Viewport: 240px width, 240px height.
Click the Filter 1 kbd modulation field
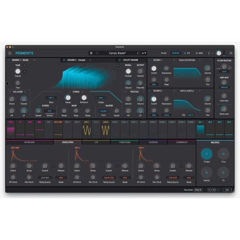[x=154, y=84]
